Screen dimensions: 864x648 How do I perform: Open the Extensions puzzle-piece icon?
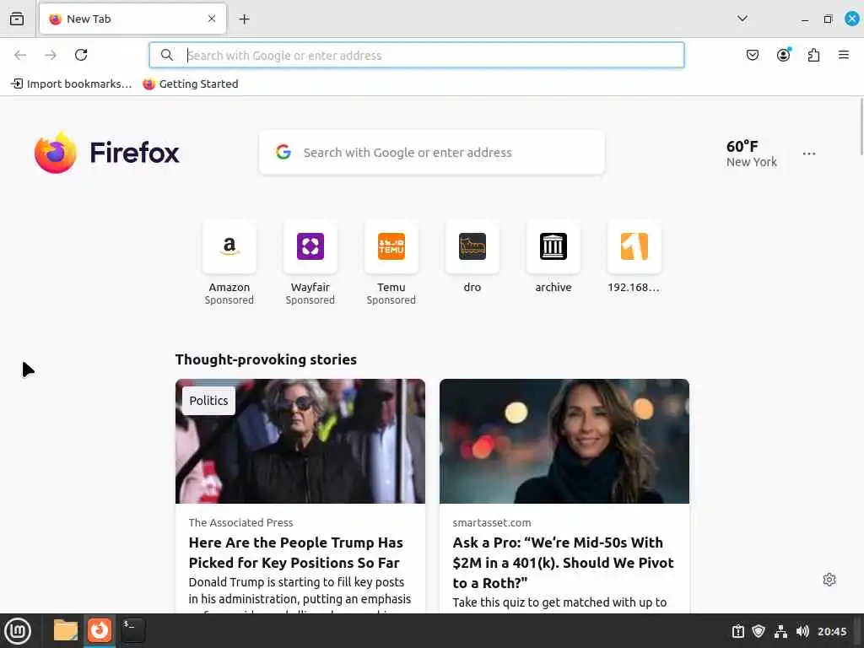[x=813, y=55]
